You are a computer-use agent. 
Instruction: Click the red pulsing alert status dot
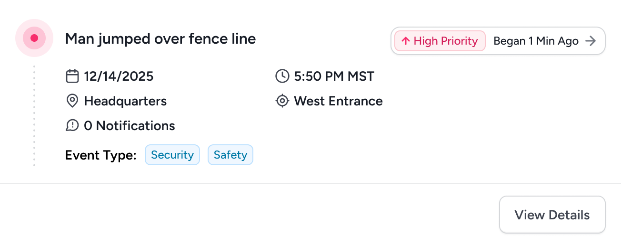coord(34,38)
